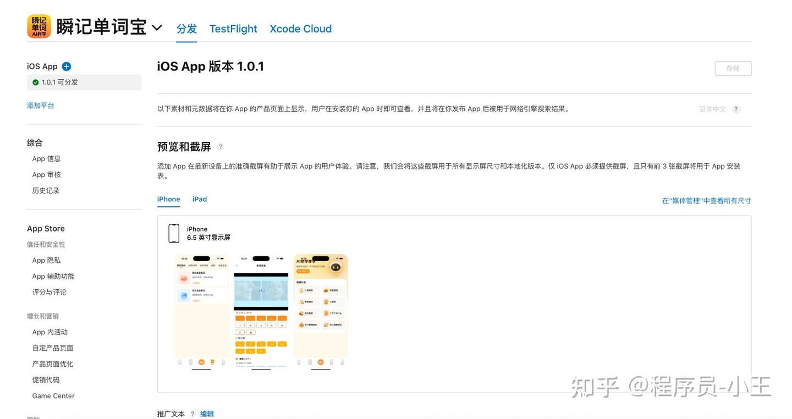Open 评分与评论 page
Screen dimensions: 792x419
point(50,293)
